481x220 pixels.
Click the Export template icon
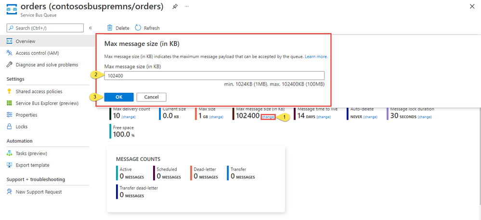(x=10, y=165)
